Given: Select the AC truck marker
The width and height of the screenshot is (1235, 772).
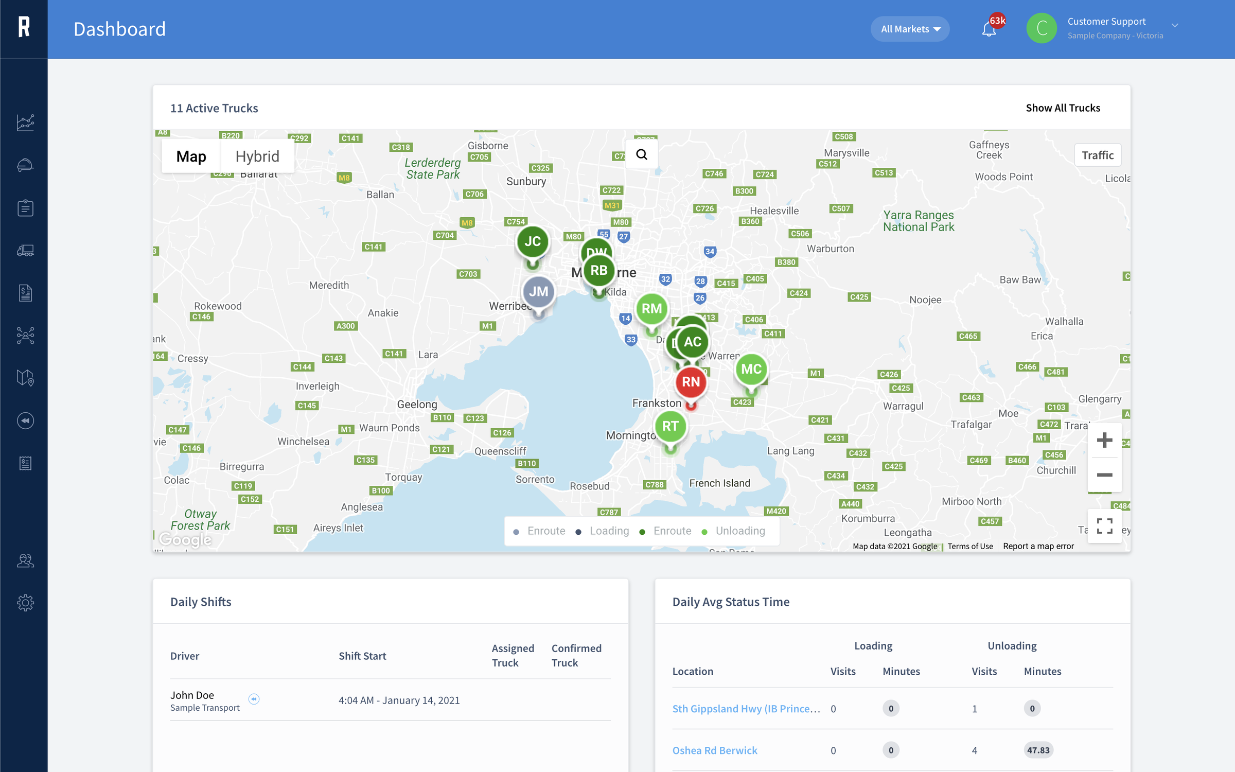Looking at the screenshot, I should (x=693, y=342).
